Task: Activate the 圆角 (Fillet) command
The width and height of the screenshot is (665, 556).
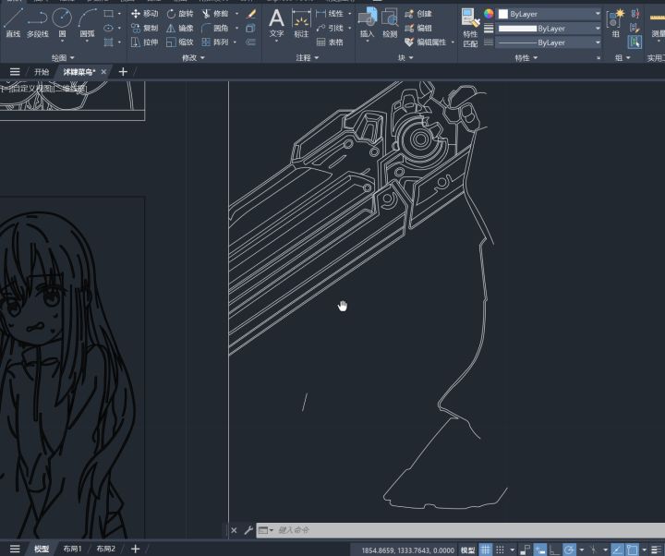Action: (215, 28)
